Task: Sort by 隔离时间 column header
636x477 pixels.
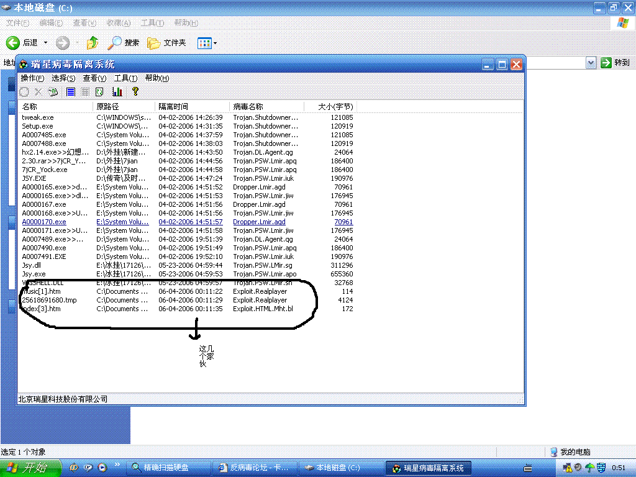Action: coord(193,106)
